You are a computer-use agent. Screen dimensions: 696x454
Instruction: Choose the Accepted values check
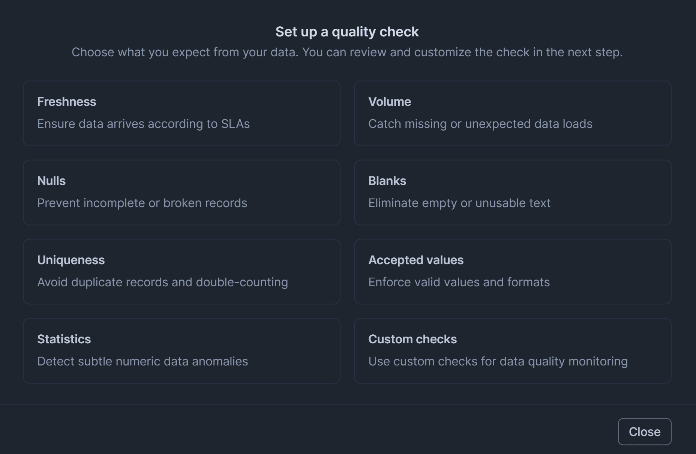(512, 271)
